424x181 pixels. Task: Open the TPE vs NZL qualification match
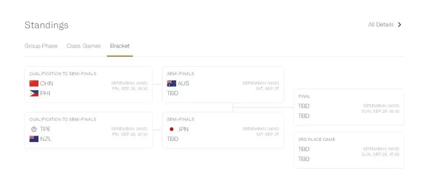[88, 130]
